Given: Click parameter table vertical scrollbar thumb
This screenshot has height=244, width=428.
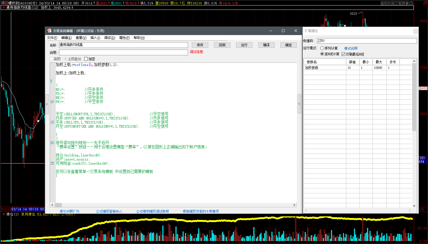Looking at the screenshot, I should [414, 97].
